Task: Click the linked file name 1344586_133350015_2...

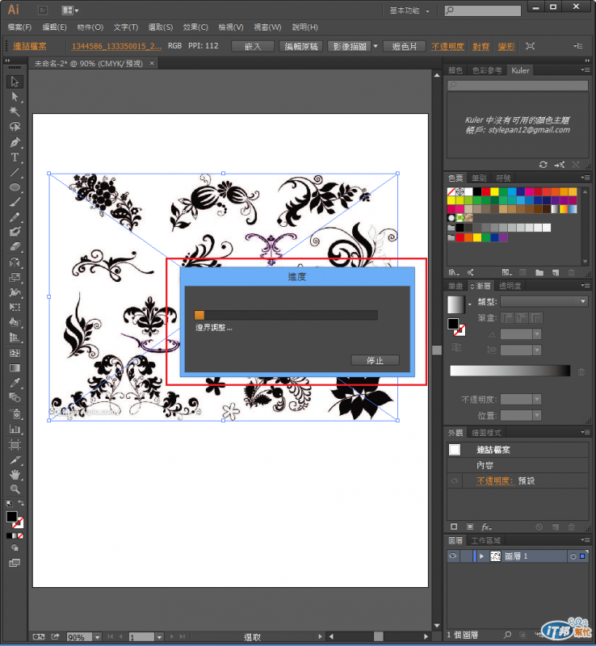Action: pyautogui.click(x=116, y=46)
